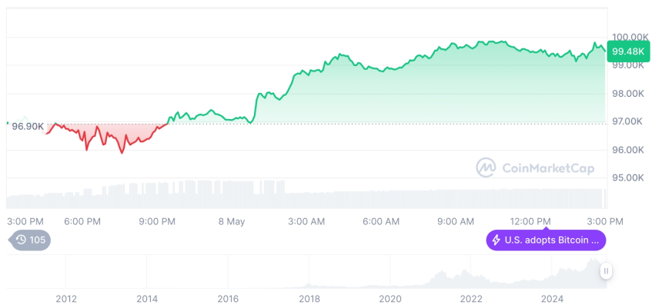Select 9:00 PM on the time axis
Viewport: 662px width, 308px height.
pos(157,221)
